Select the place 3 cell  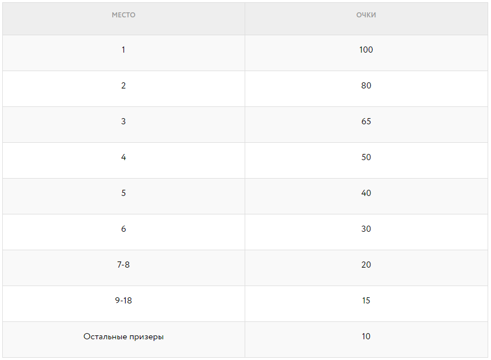click(x=123, y=121)
